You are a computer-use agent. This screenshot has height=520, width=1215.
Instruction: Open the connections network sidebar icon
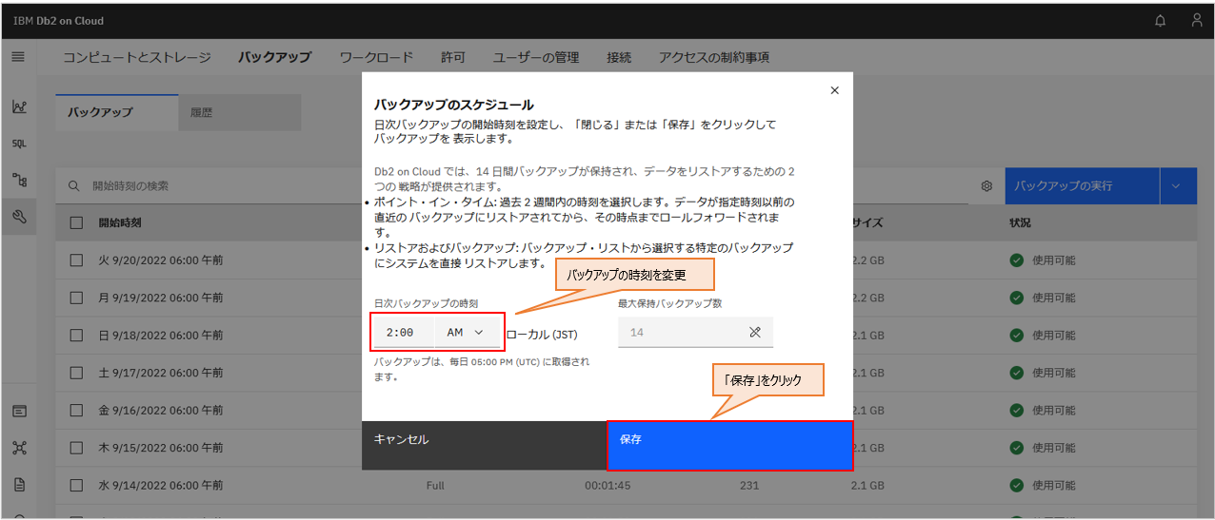pos(19,448)
